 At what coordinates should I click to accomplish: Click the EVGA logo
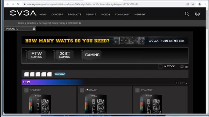coord(24,13)
